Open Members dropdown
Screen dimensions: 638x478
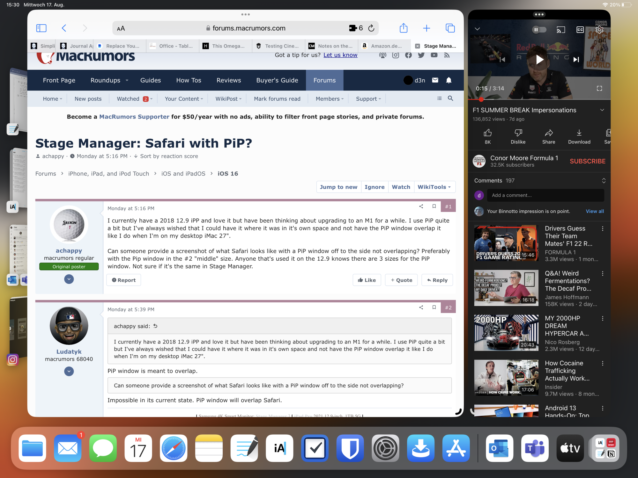click(x=330, y=99)
